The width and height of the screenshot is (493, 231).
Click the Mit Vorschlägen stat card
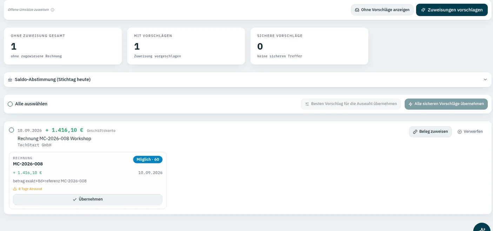[186, 46]
